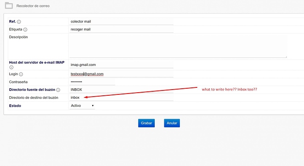304x166 pixels.
Task: Click the Recolector de correo folder icon
Action: click(x=9, y=6)
